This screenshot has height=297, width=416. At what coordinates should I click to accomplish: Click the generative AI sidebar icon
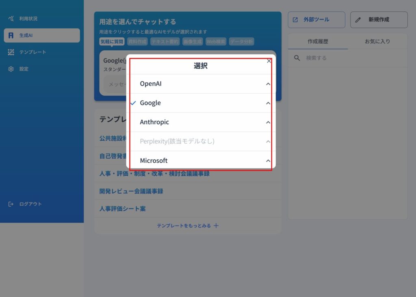(x=11, y=36)
